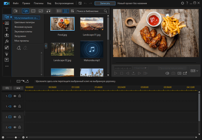Viewport: 202px width, 140px height.
Task: Filter the library to show only images
Action: tap(40, 11)
